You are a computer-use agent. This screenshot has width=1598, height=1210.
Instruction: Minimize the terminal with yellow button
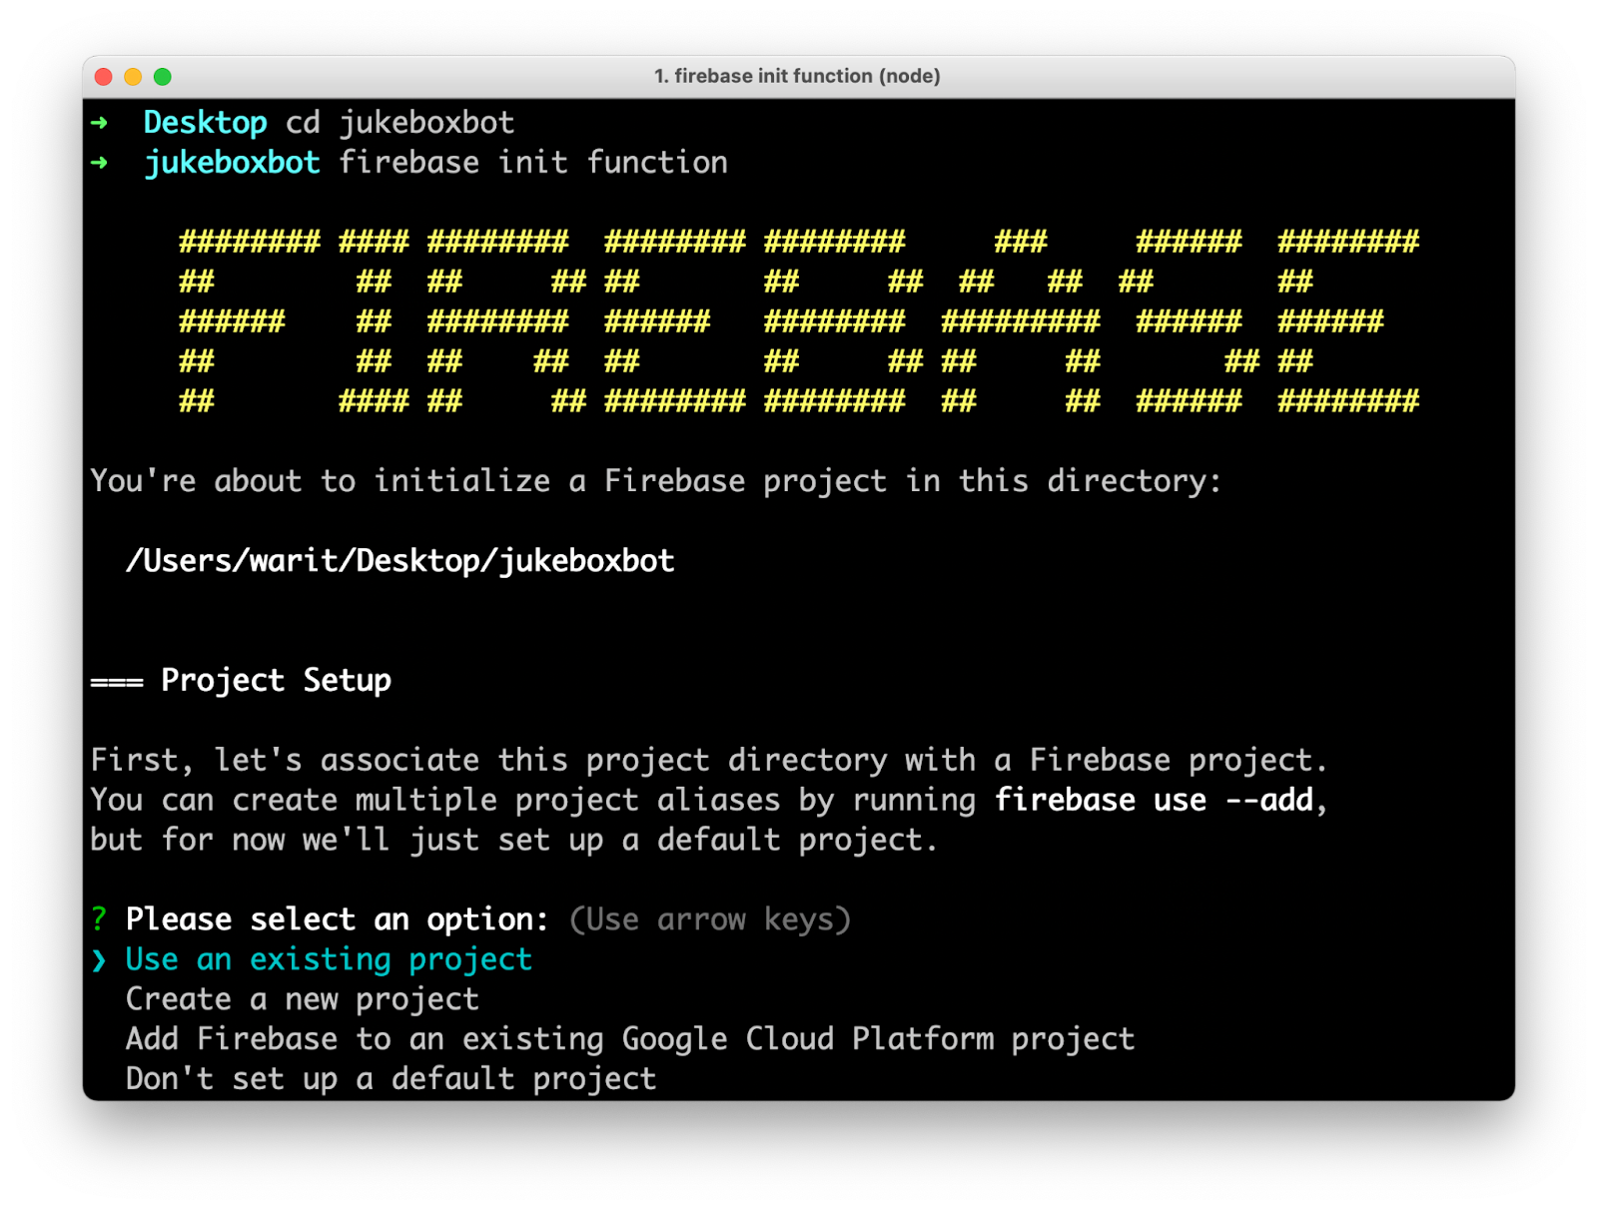tap(133, 77)
